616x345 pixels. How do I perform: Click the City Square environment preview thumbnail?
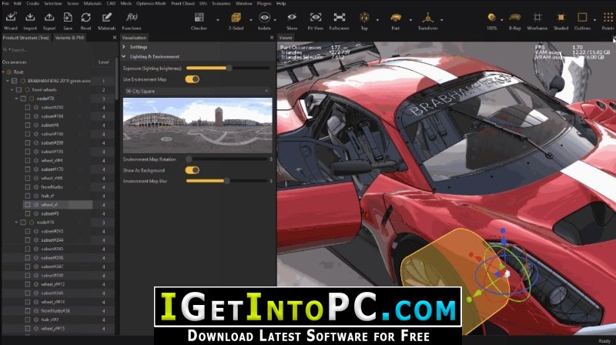coord(197,126)
